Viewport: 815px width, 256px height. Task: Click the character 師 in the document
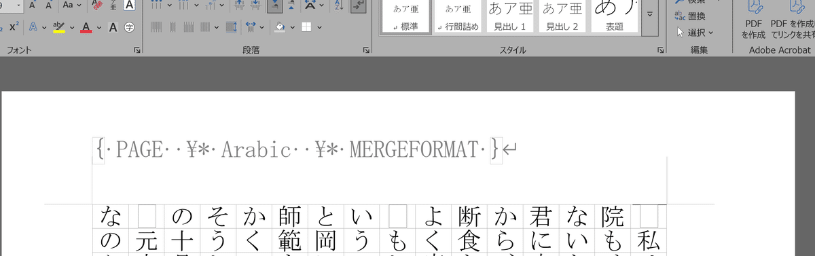(x=290, y=217)
